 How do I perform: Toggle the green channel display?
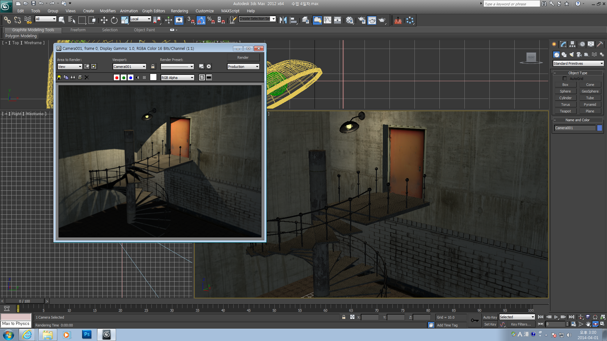click(x=124, y=78)
